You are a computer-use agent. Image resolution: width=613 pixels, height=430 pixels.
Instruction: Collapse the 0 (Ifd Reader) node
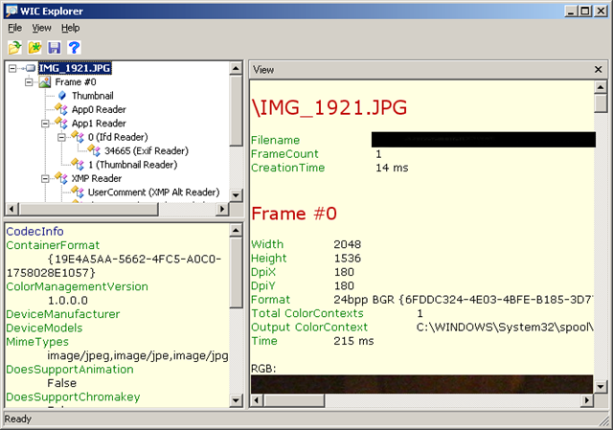pos(61,137)
